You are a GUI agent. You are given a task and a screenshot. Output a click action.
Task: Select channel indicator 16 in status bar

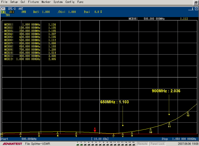133,144
